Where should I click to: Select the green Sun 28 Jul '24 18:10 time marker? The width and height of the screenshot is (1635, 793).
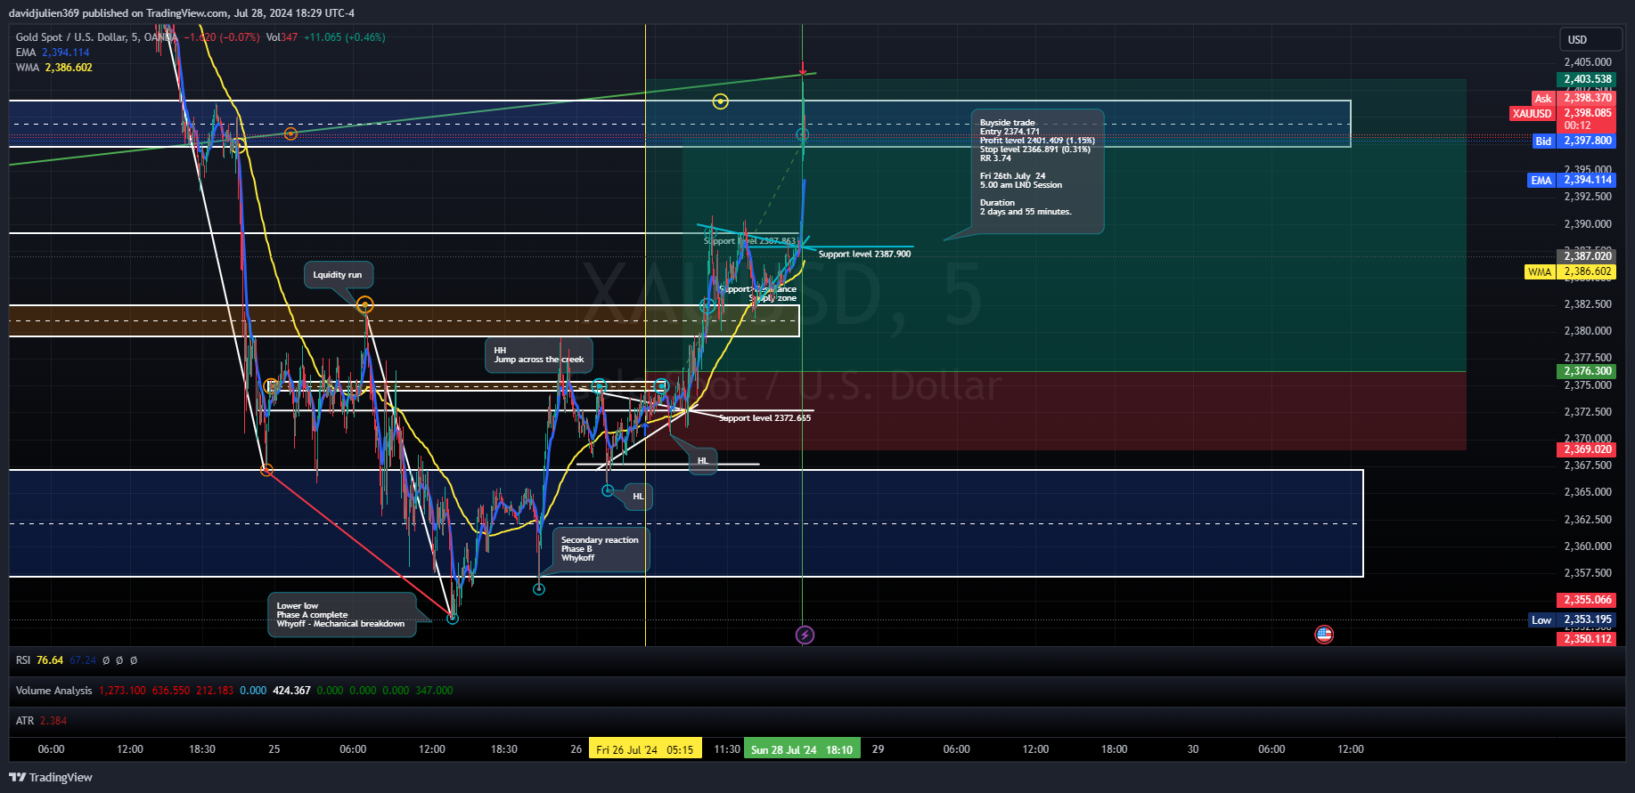click(802, 749)
